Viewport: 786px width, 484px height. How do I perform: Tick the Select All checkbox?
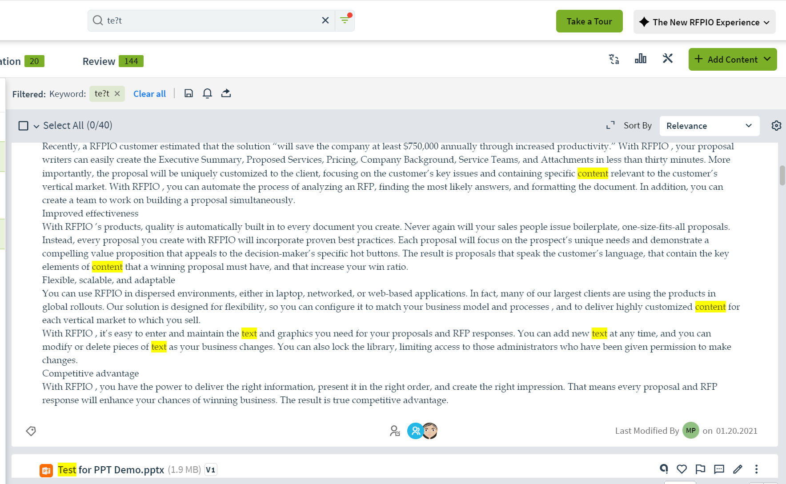point(24,126)
